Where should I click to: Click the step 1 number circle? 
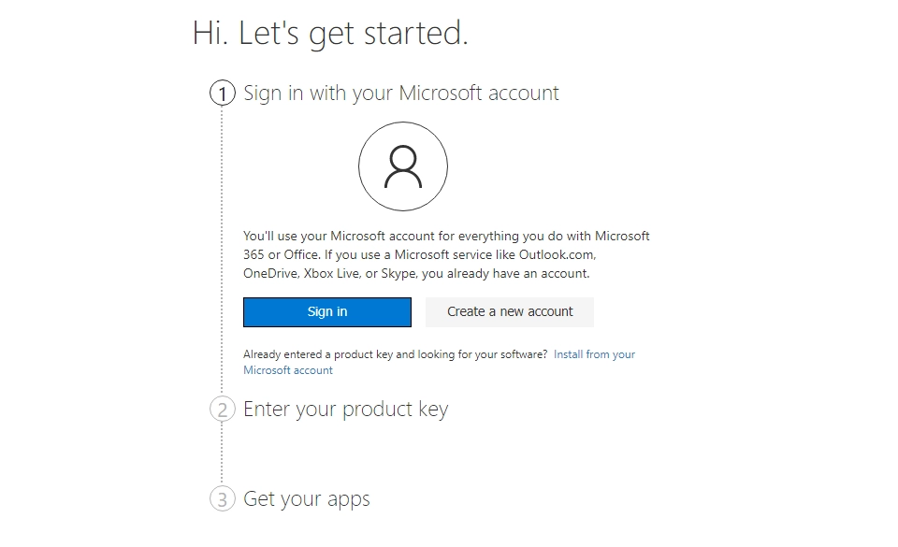pyautogui.click(x=222, y=94)
